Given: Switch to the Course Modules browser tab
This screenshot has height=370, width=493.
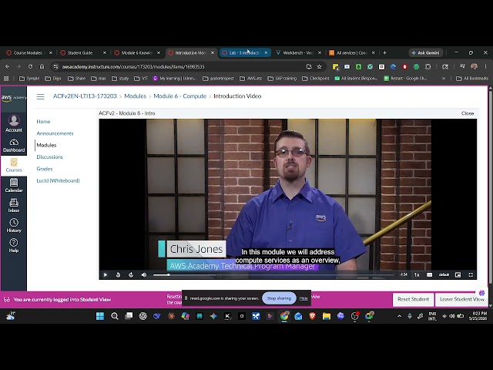Looking at the screenshot, I should (x=29, y=53).
